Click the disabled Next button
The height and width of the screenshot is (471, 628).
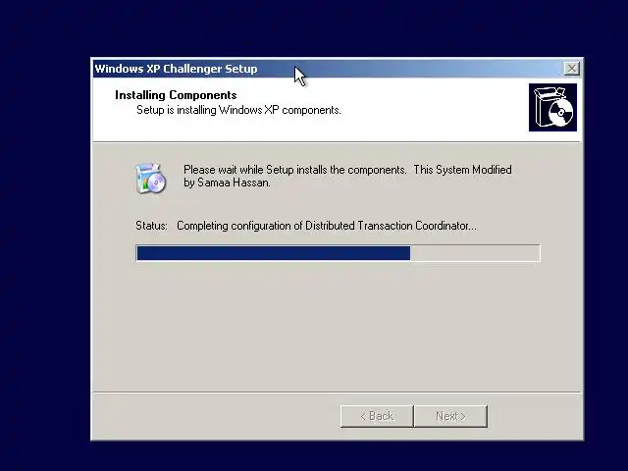[451, 416]
